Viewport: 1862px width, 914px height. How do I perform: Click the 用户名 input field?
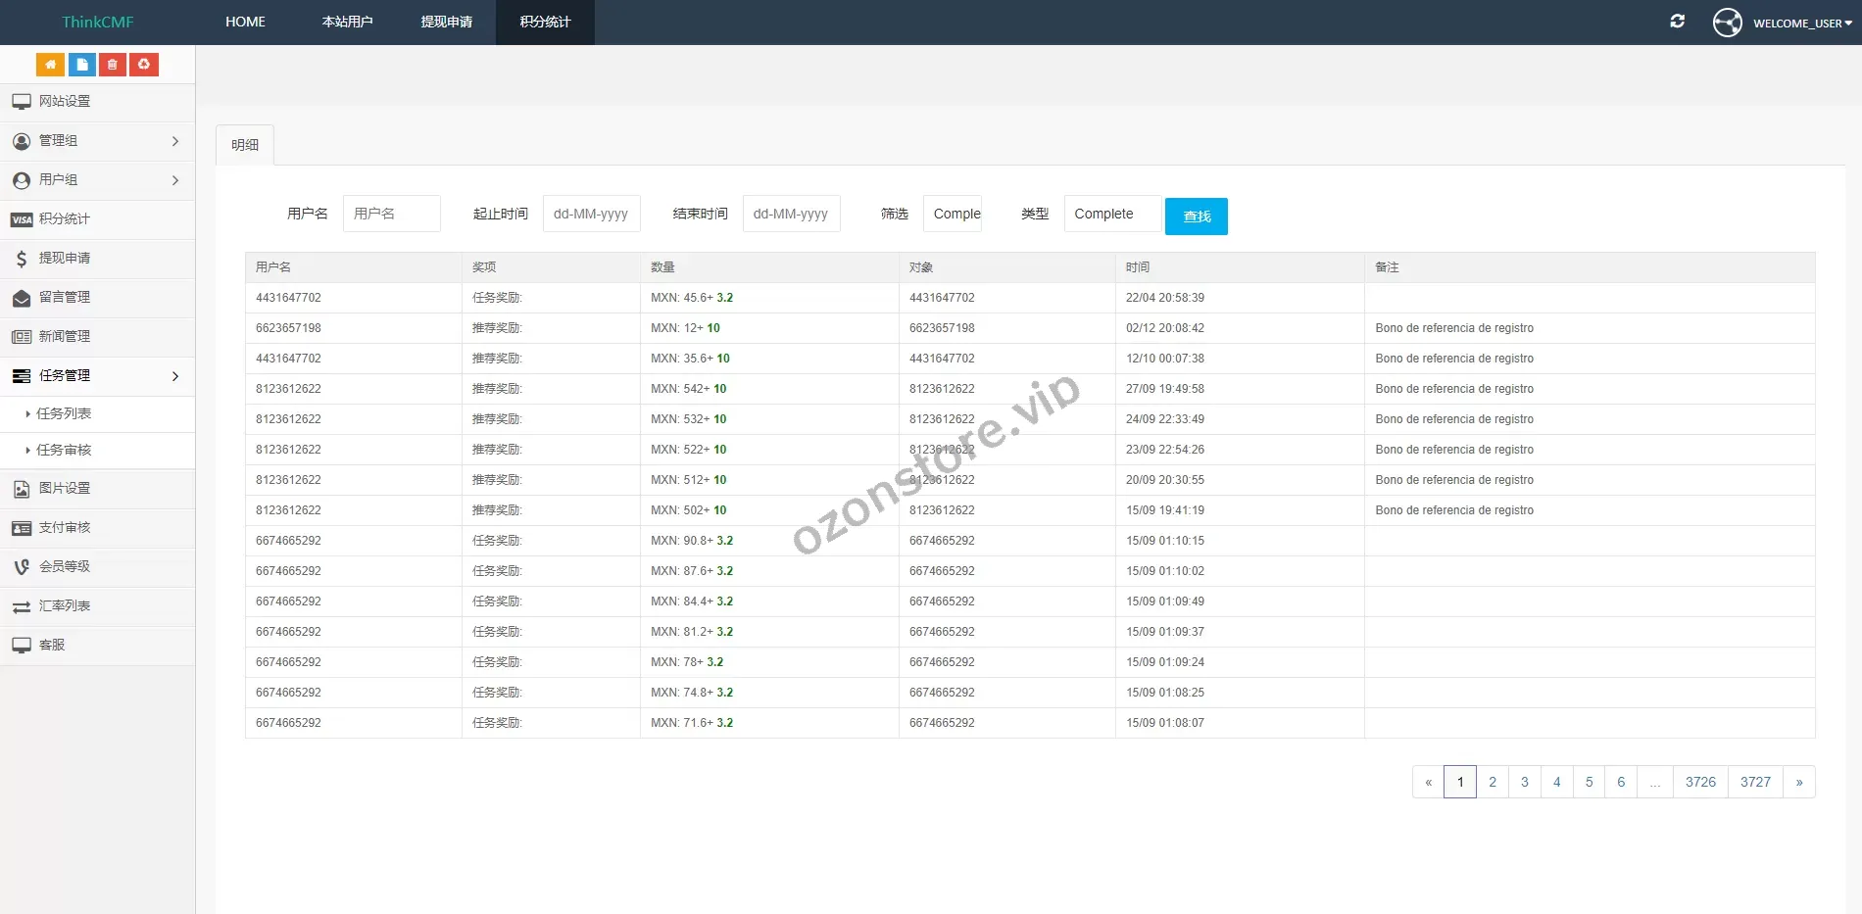click(x=391, y=215)
